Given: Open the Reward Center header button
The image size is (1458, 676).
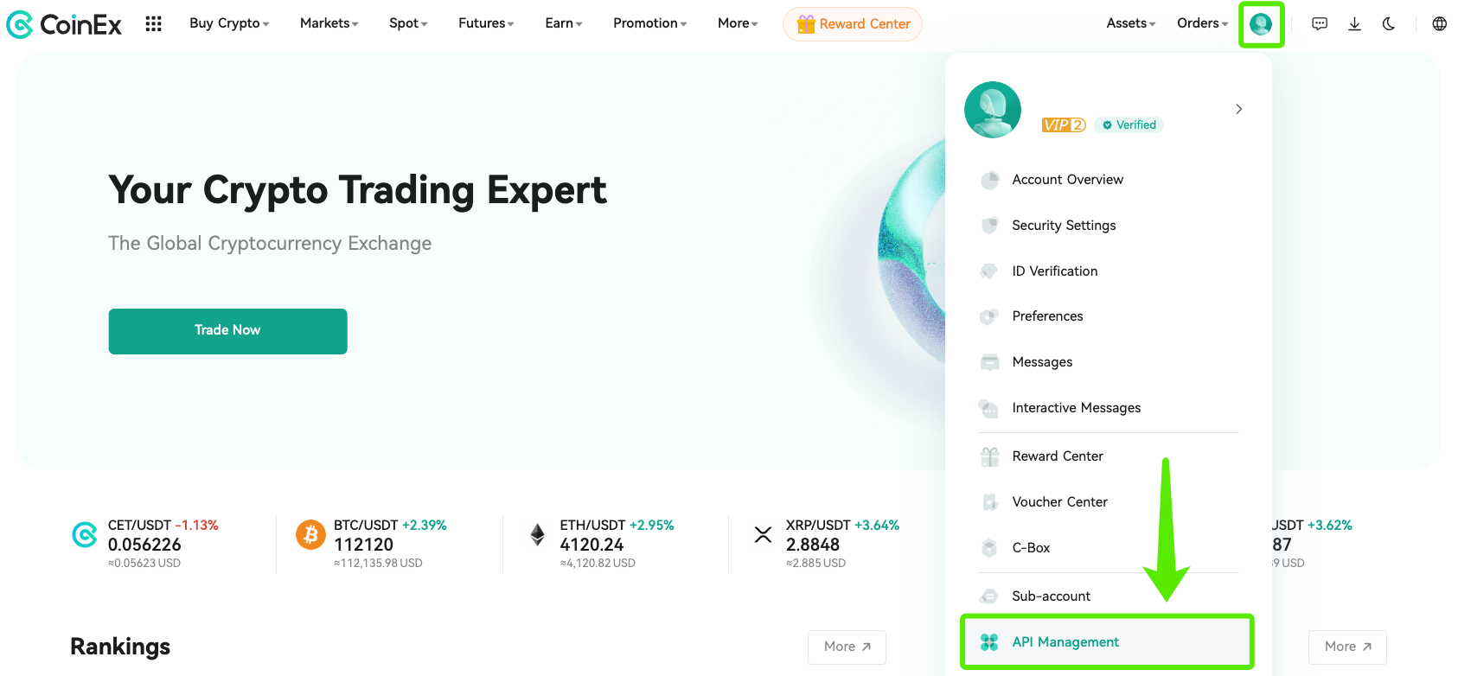Looking at the screenshot, I should [x=853, y=24].
